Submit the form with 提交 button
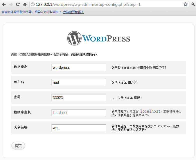Viewport: 196px width, 160px height. tap(18, 146)
